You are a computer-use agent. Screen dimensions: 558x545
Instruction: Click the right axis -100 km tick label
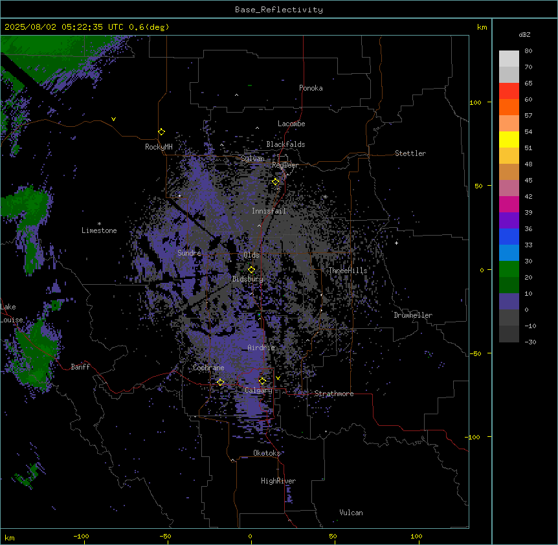473,437
